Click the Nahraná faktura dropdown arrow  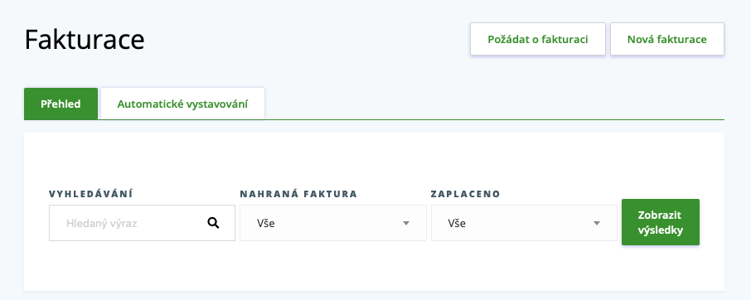(x=406, y=223)
